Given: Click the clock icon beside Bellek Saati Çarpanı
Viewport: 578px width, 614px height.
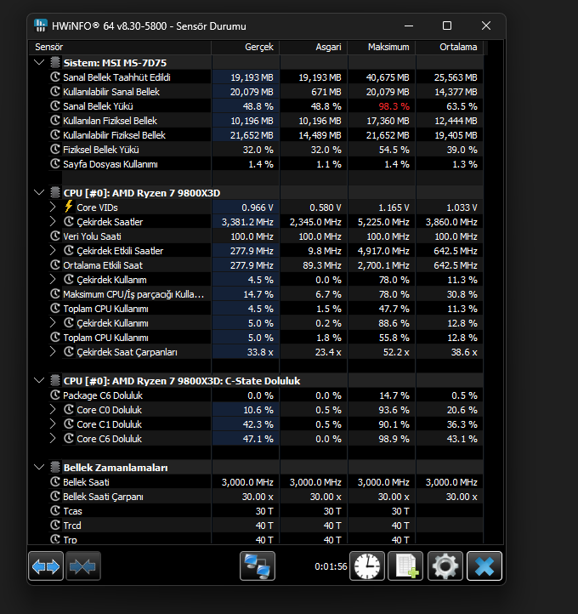Looking at the screenshot, I should (x=55, y=497).
